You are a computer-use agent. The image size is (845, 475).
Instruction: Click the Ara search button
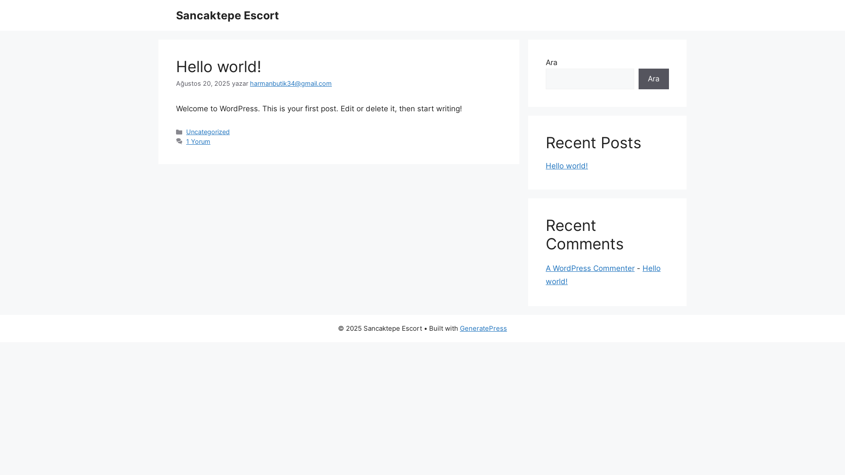point(654,79)
